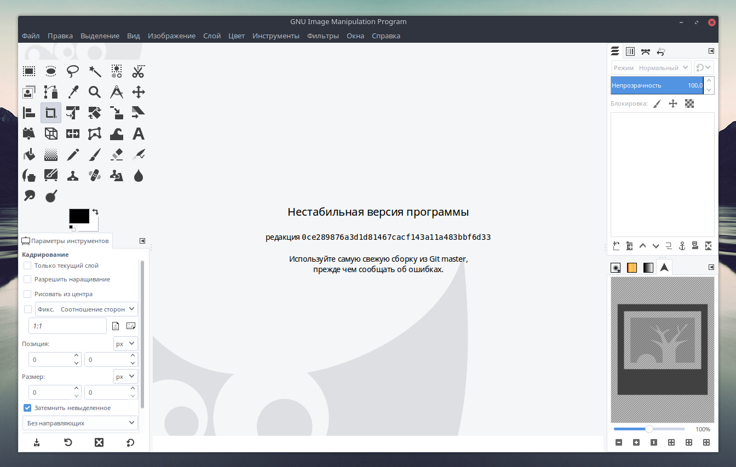Open tool options panel configuration menu arrow
This screenshot has height=467, width=736.
click(x=142, y=240)
